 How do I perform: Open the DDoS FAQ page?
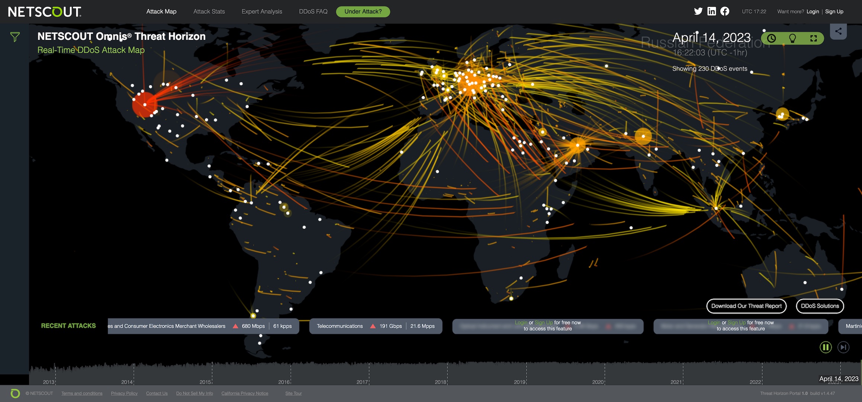(x=313, y=12)
